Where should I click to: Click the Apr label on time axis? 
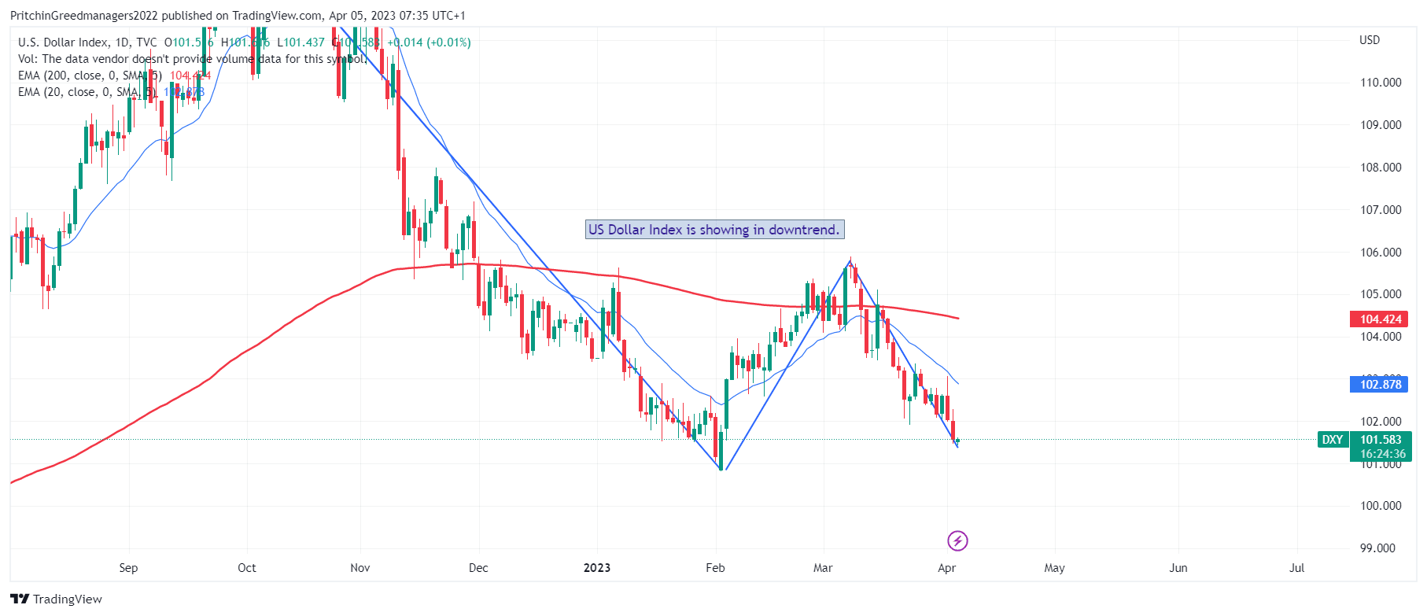[947, 568]
